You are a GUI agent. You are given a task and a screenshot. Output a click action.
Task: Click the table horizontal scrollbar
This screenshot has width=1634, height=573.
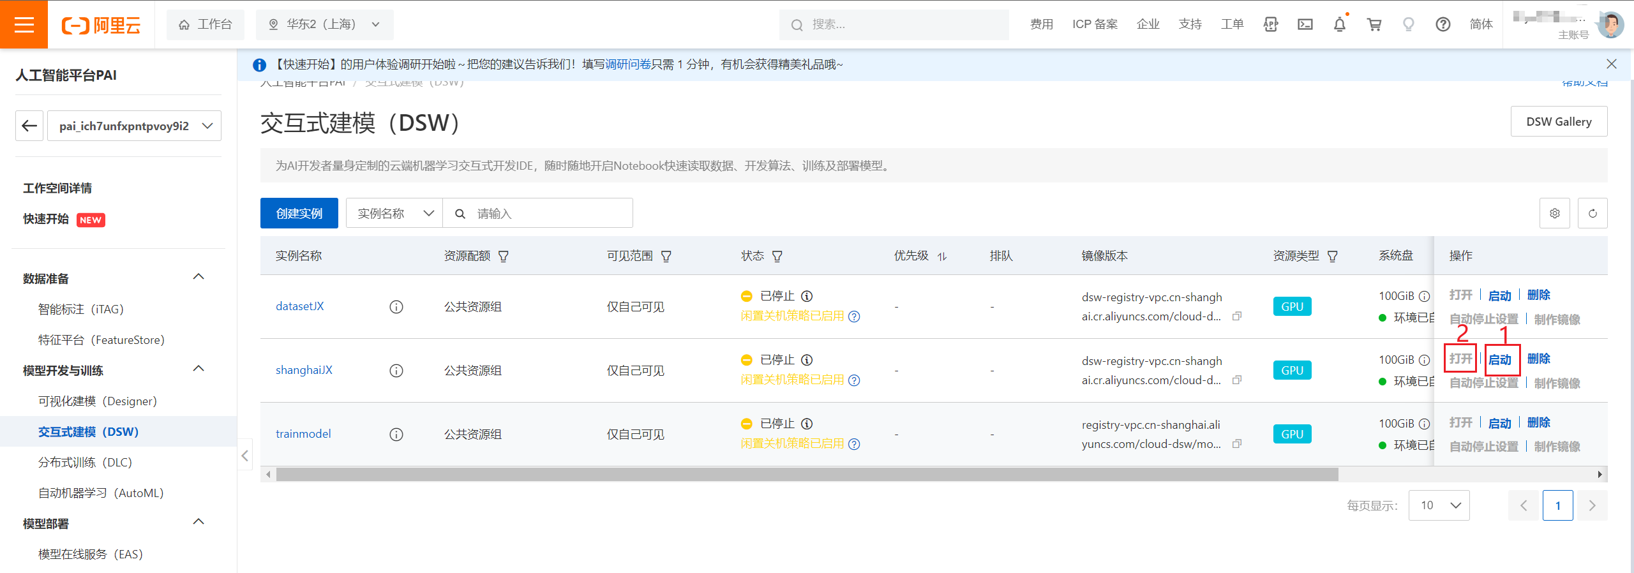tap(807, 474)
